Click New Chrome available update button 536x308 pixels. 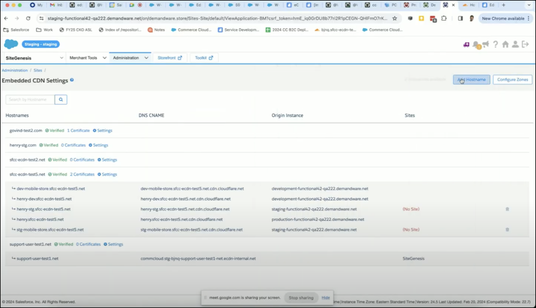tap(505, 19)
